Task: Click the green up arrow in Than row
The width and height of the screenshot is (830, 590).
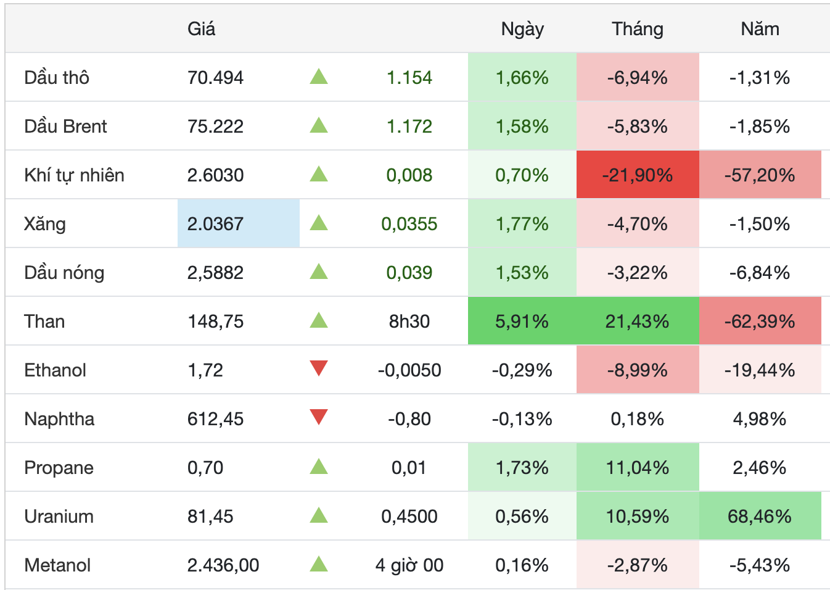Action: [x=319, y=320]
